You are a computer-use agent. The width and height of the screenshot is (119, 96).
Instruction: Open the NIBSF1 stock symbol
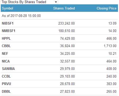[8, 23]
